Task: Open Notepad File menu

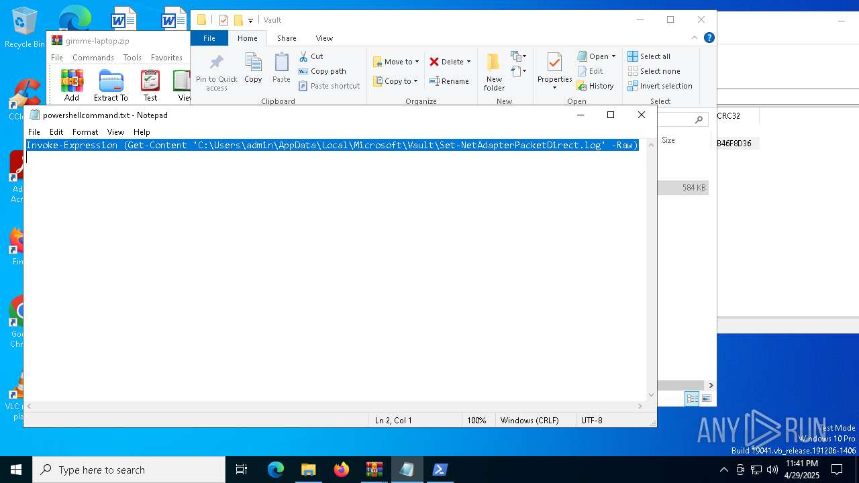Action: (x=34, y=132)
